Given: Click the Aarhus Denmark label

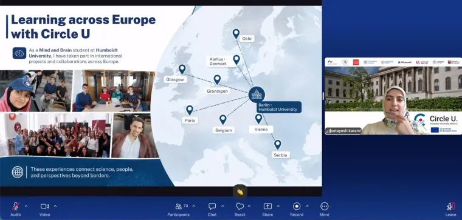Looking at the screenshot, I should 219,61.
